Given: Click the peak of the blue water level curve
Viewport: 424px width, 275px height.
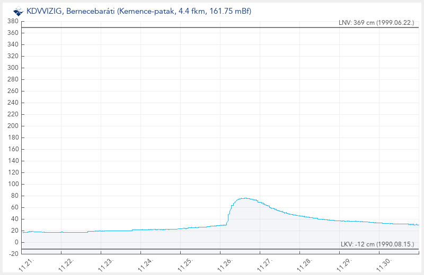Looking at the screenshot, I should 244,198.
